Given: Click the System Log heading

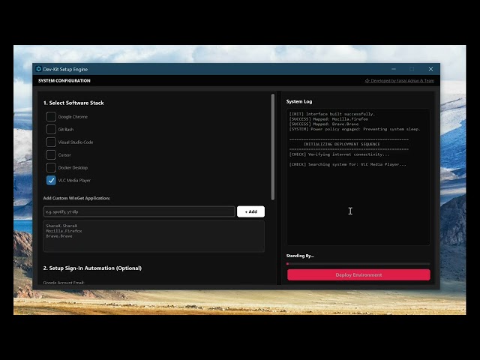Looking at the screenshot, I should click(299, 102).
